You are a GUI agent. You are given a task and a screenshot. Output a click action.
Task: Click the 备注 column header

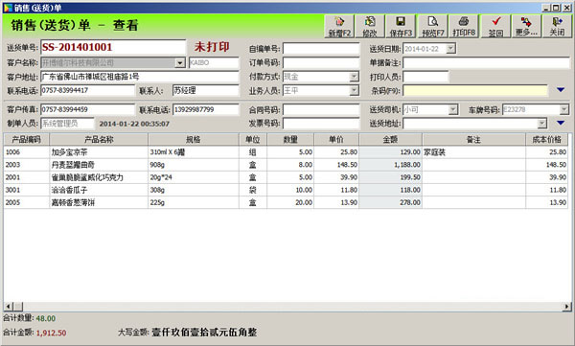point(473,139)
